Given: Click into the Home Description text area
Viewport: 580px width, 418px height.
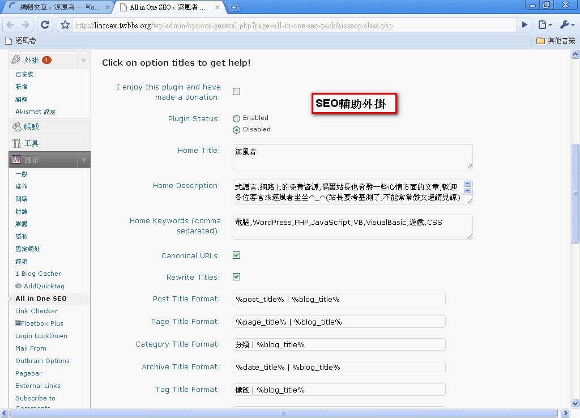Looking at the screenshot, I should [352, 192].
